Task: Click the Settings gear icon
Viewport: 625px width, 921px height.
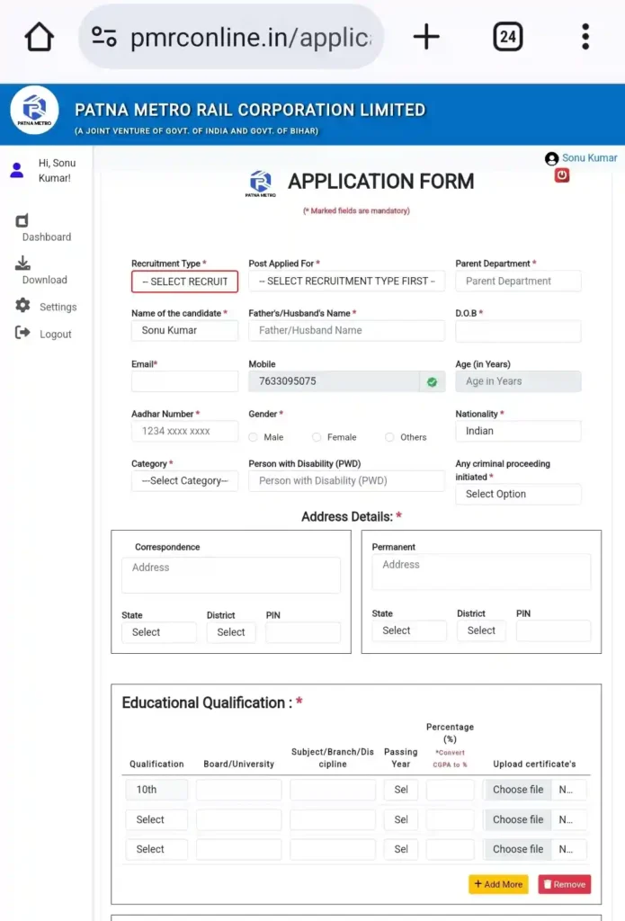Action: coord(22,306)
